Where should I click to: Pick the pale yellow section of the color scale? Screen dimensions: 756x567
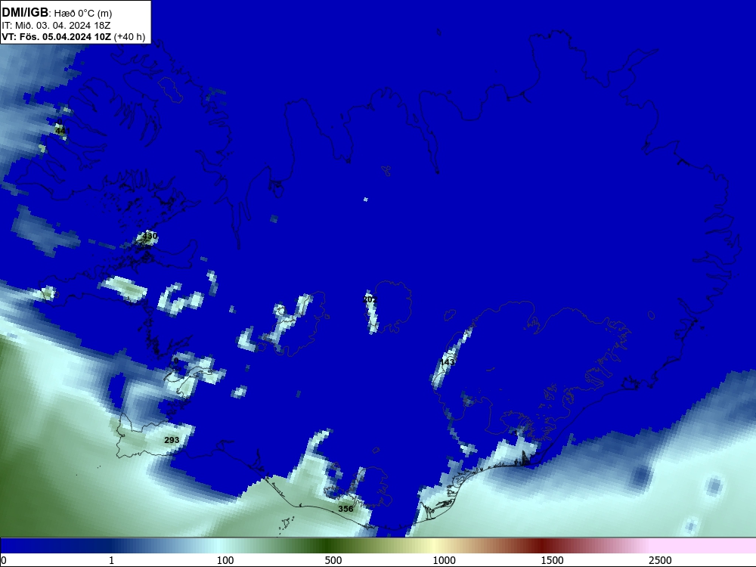click(434, 546)
